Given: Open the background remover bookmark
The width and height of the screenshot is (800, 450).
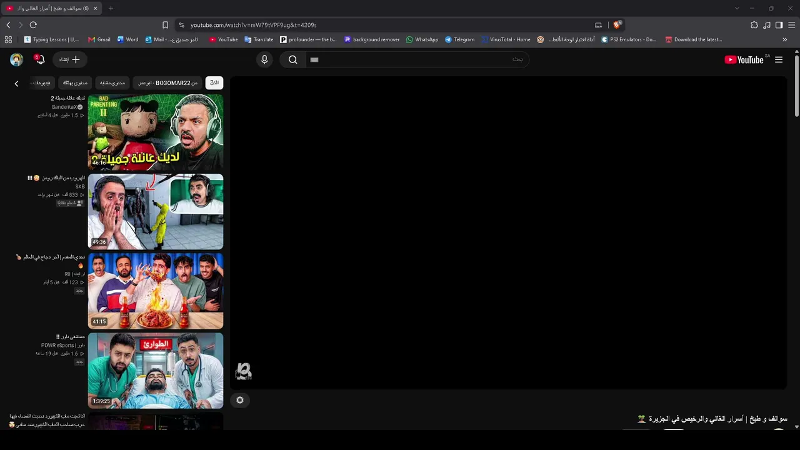Looking at the screenshot, I should coord(372,39).
